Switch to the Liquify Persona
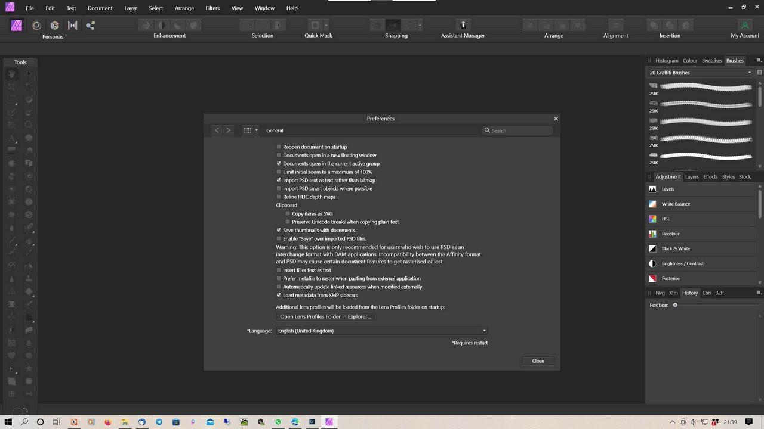 36,25
